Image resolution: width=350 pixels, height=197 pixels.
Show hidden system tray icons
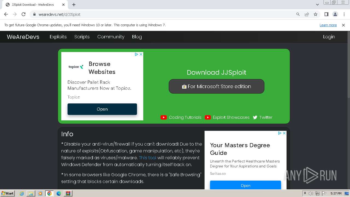[x=305, y=193]
